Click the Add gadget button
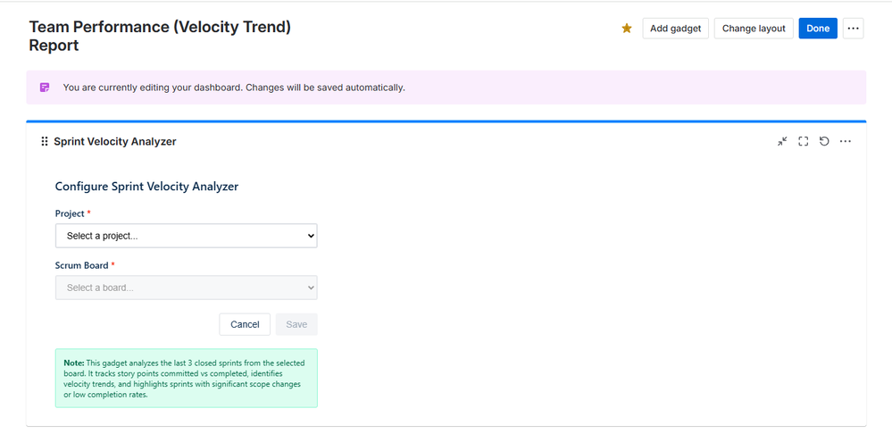The width and height of the screenshot is (892, 434). coord(675,29)
